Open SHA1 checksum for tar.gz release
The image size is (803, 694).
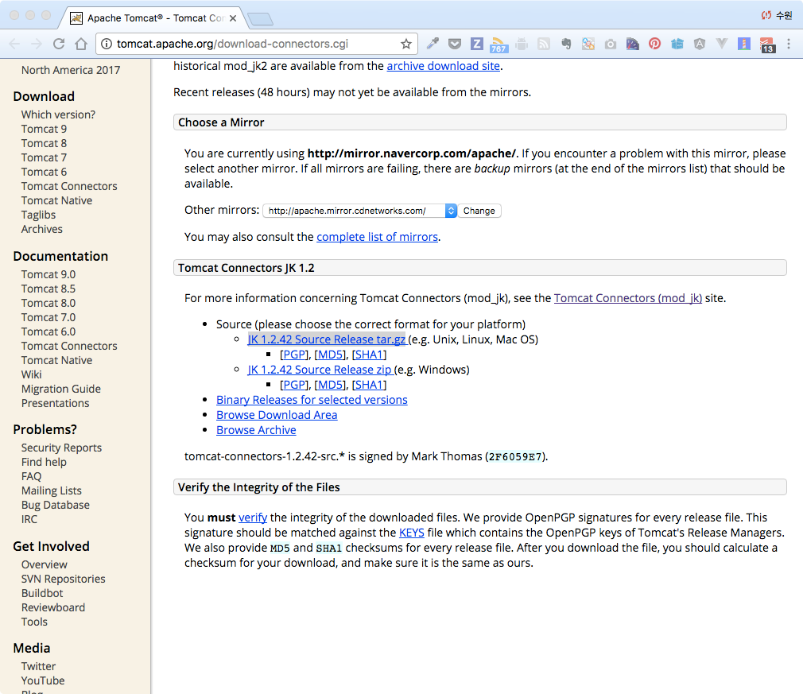click(369, 355)
